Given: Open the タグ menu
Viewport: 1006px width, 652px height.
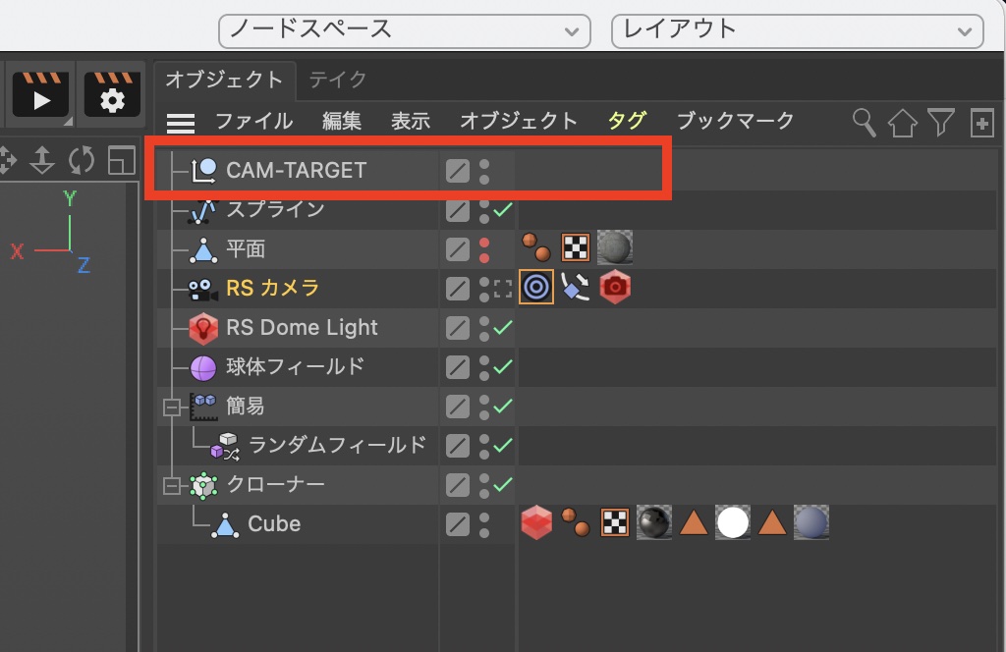Looking at the screenshot, I should pos(626,121).
